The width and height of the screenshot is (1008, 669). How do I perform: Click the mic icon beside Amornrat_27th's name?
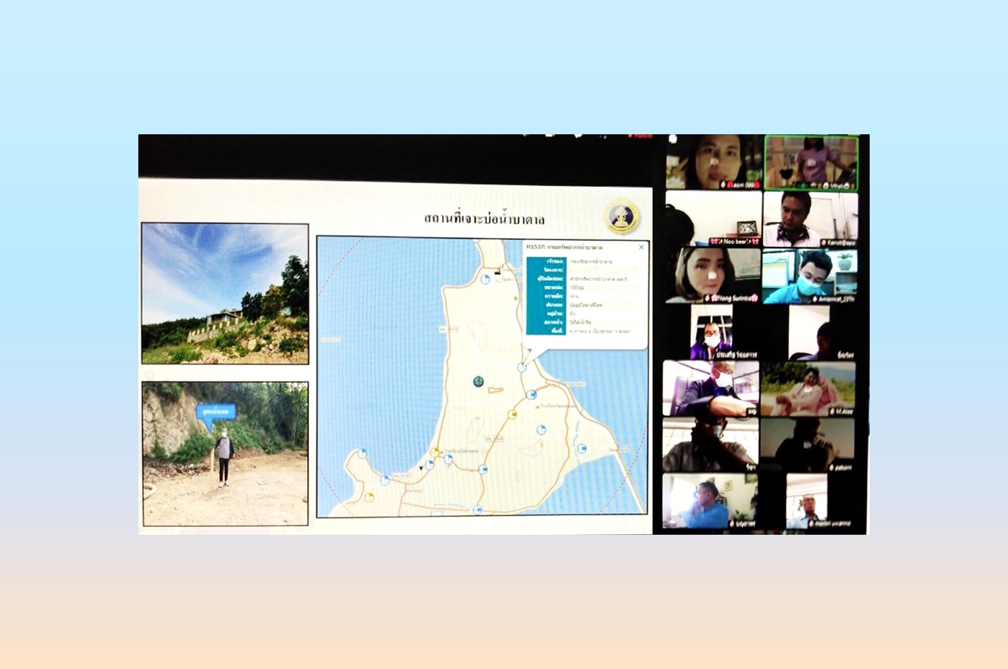(x=815, y=299)
